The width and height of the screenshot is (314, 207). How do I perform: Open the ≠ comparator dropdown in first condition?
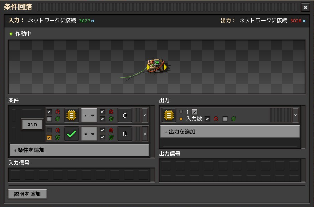tap(89, 115)
